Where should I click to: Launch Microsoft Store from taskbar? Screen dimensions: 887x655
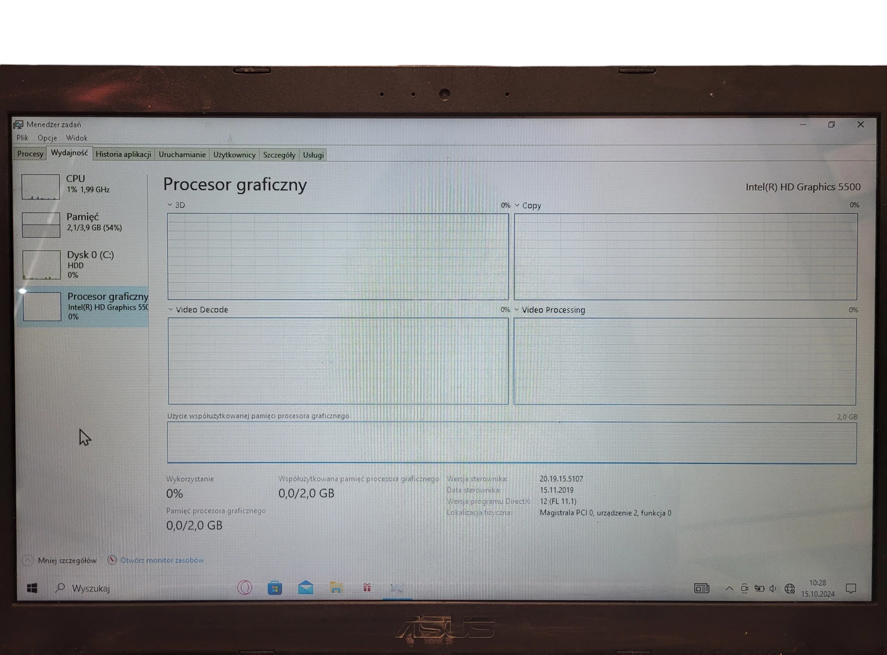point(275,588)
